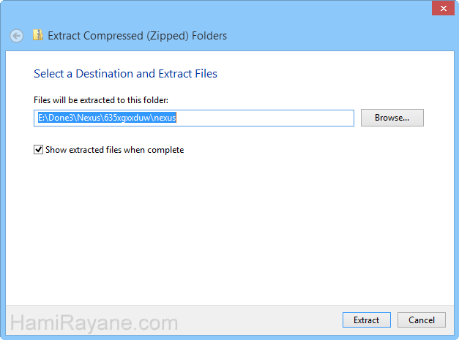459x340 pixels.
Task: Click the empty area right of the path text
Action: tap(264, 118)
